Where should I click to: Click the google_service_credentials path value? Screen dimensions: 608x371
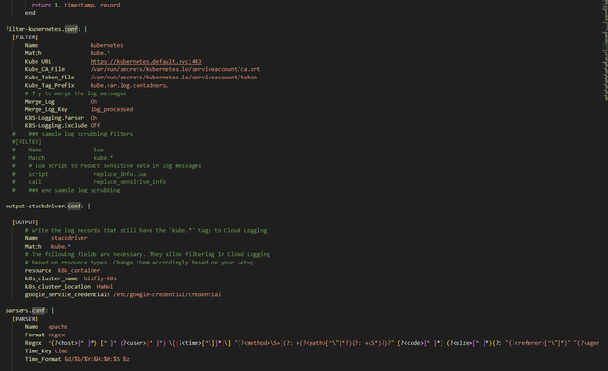pyautogui.click(x=167, y=294)
